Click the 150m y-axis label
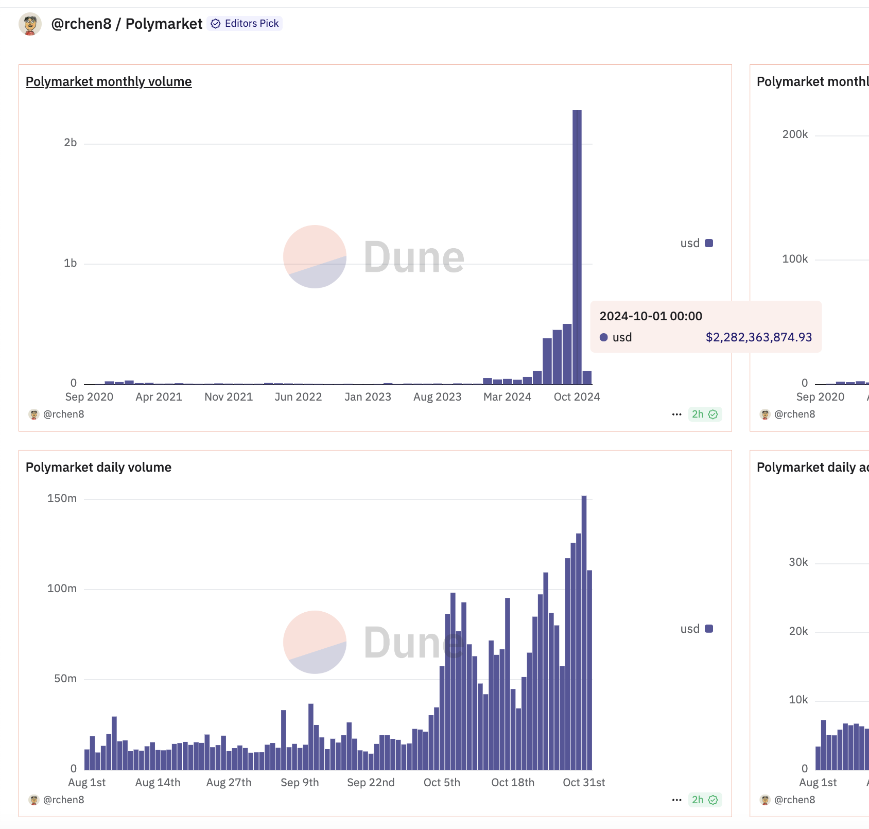This screenshot has width=869, height=829. (62, 498)
